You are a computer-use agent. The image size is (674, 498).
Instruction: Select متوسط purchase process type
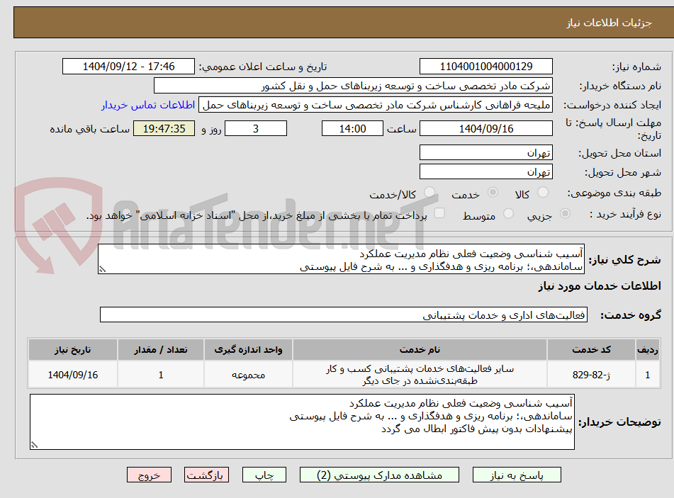[x=507, y=214]
